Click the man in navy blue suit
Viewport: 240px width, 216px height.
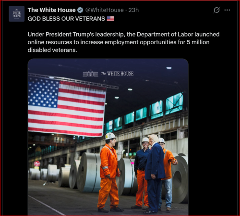[154, 174]
